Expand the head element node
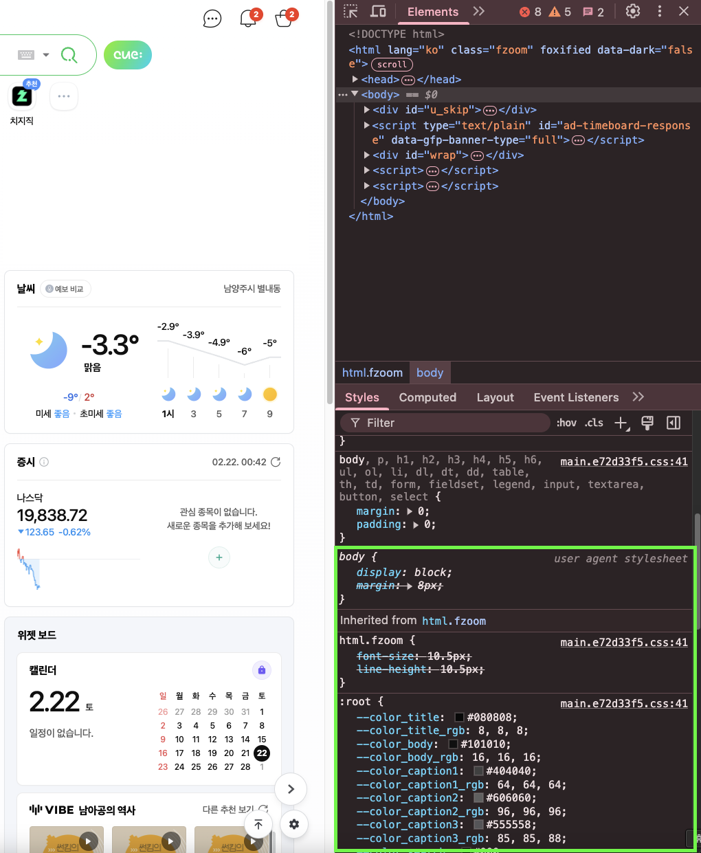Screen dimensions: 701x853 point(355,80)
